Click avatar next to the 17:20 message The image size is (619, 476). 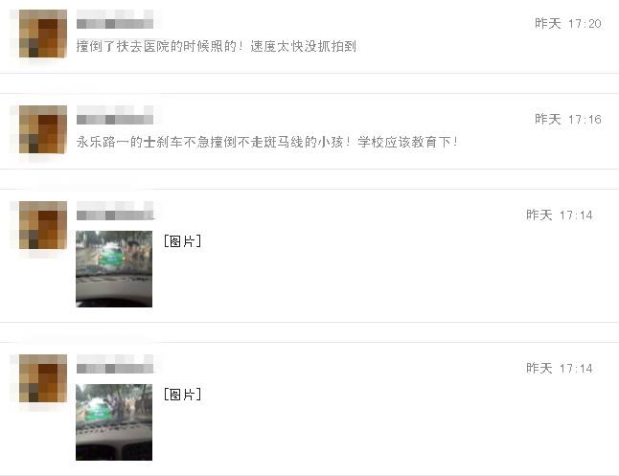(x=42, y=34)
